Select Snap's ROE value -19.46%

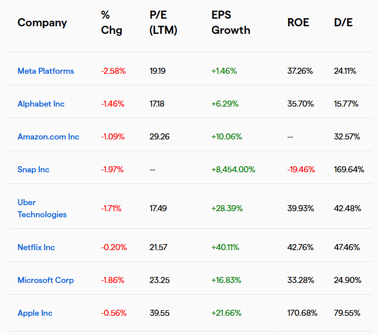(x=301, y=169)
